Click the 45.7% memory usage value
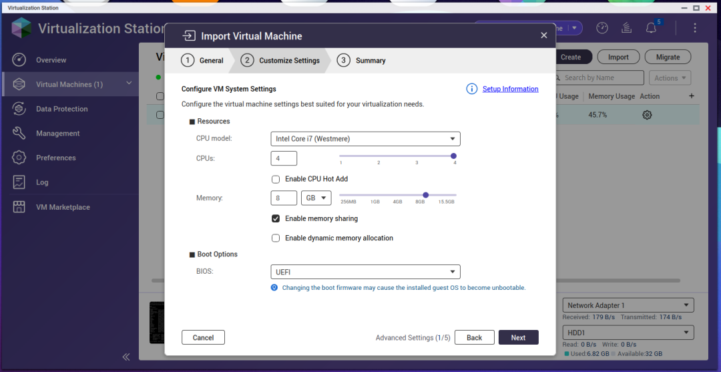721x372 pixels. (x=597, y=115)
